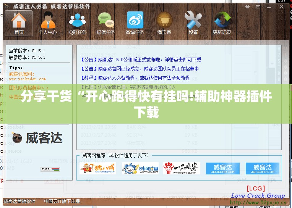Open 短信任务 SMS tasks
Screen dimensions: 292x208
pos(106,23)
